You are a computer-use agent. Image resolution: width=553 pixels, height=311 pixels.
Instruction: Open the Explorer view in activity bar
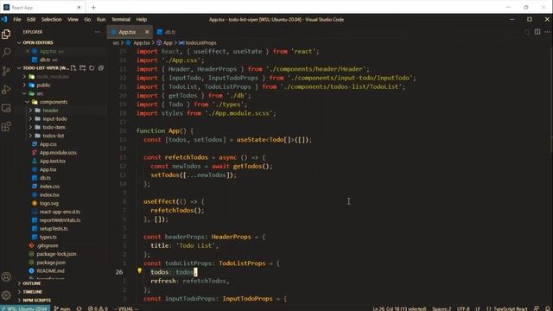(6, 35)
